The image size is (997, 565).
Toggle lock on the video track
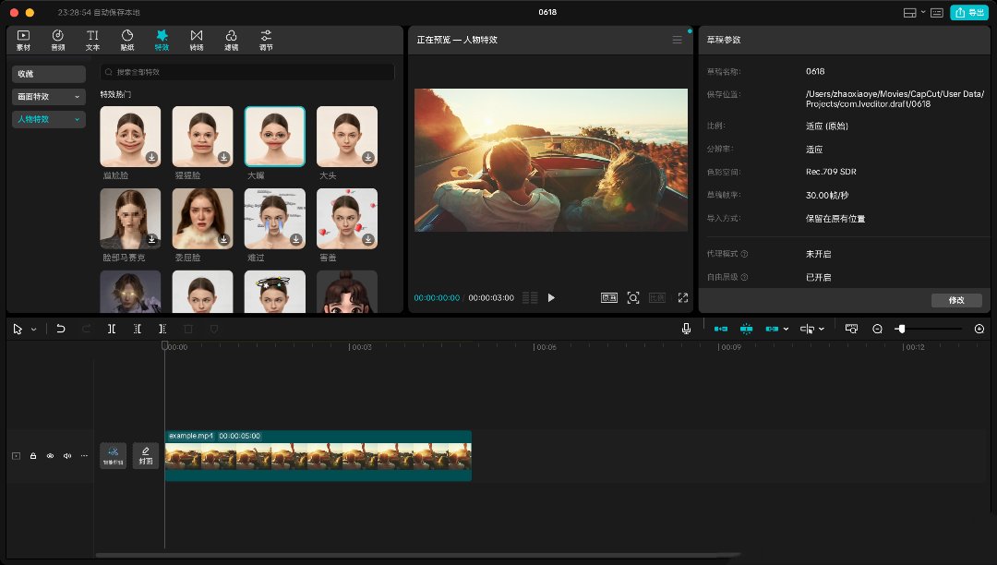[x=33, y=456]
